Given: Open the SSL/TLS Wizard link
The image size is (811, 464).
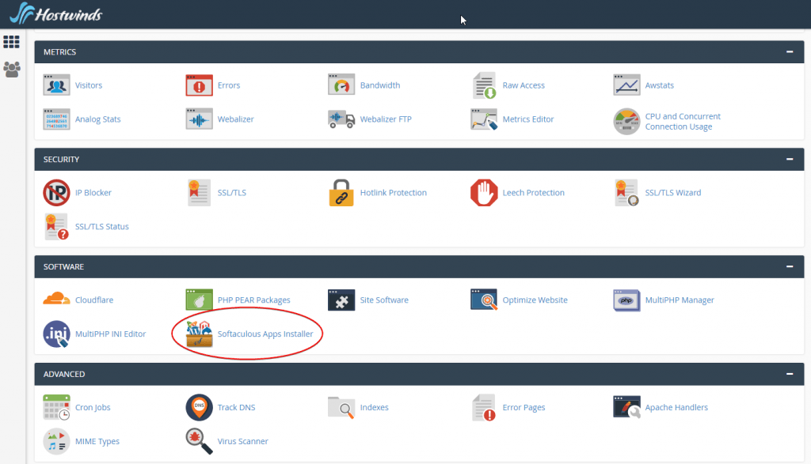Looking at the screenshot, I should coord(672,193).
